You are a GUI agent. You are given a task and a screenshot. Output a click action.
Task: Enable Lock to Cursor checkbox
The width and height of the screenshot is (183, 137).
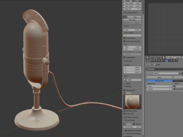(125, 38)
